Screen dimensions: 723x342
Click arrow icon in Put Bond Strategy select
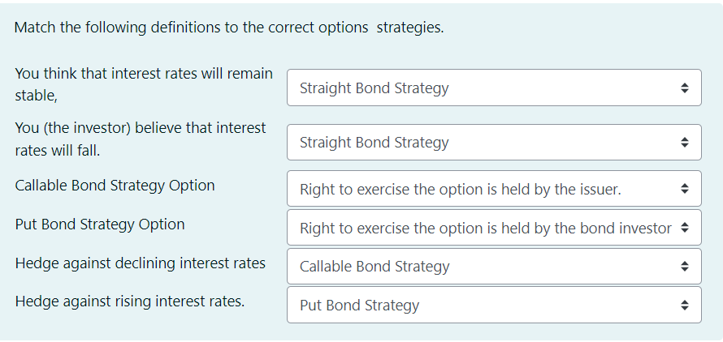(x=684, y=306)
